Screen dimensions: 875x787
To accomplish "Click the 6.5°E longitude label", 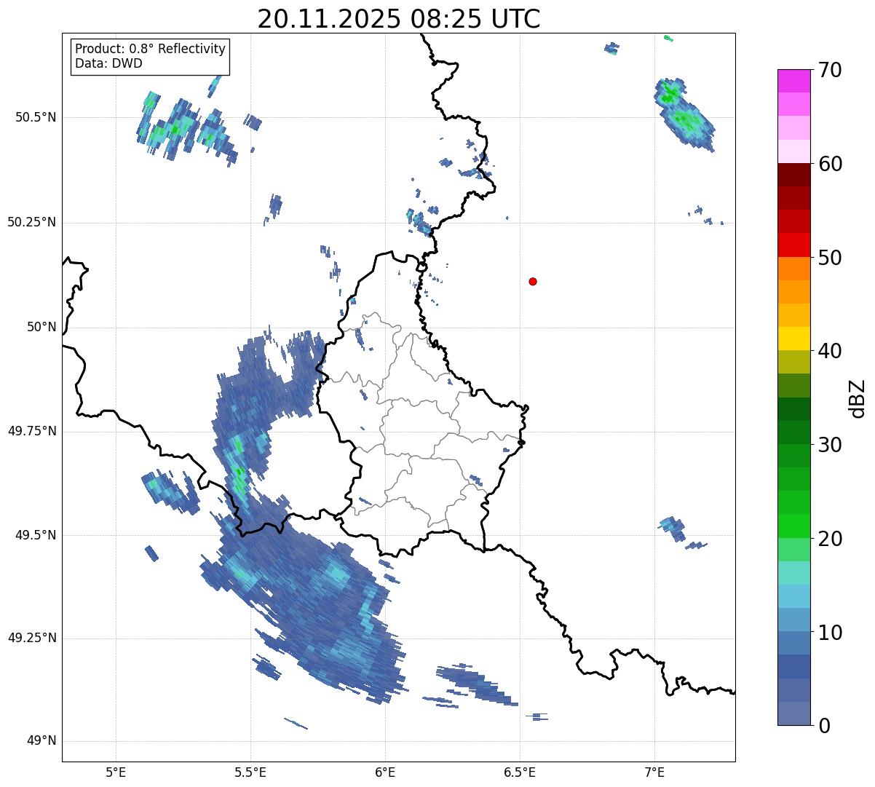I will (520, 772).
